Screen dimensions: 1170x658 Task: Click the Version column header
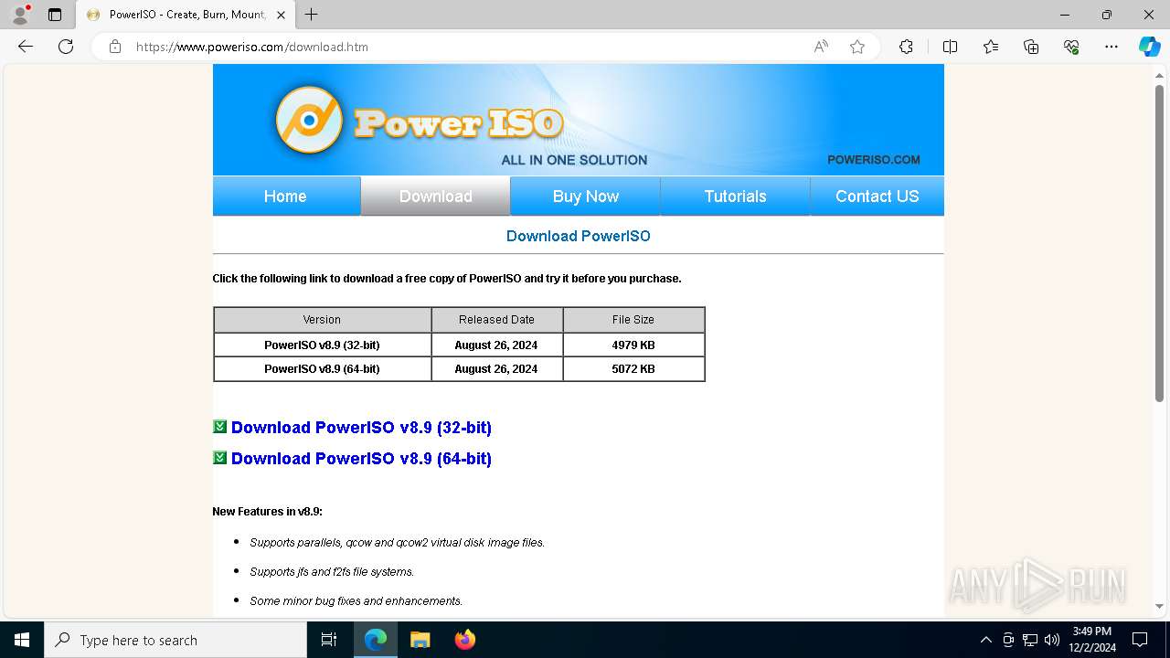tap(322, 320)
